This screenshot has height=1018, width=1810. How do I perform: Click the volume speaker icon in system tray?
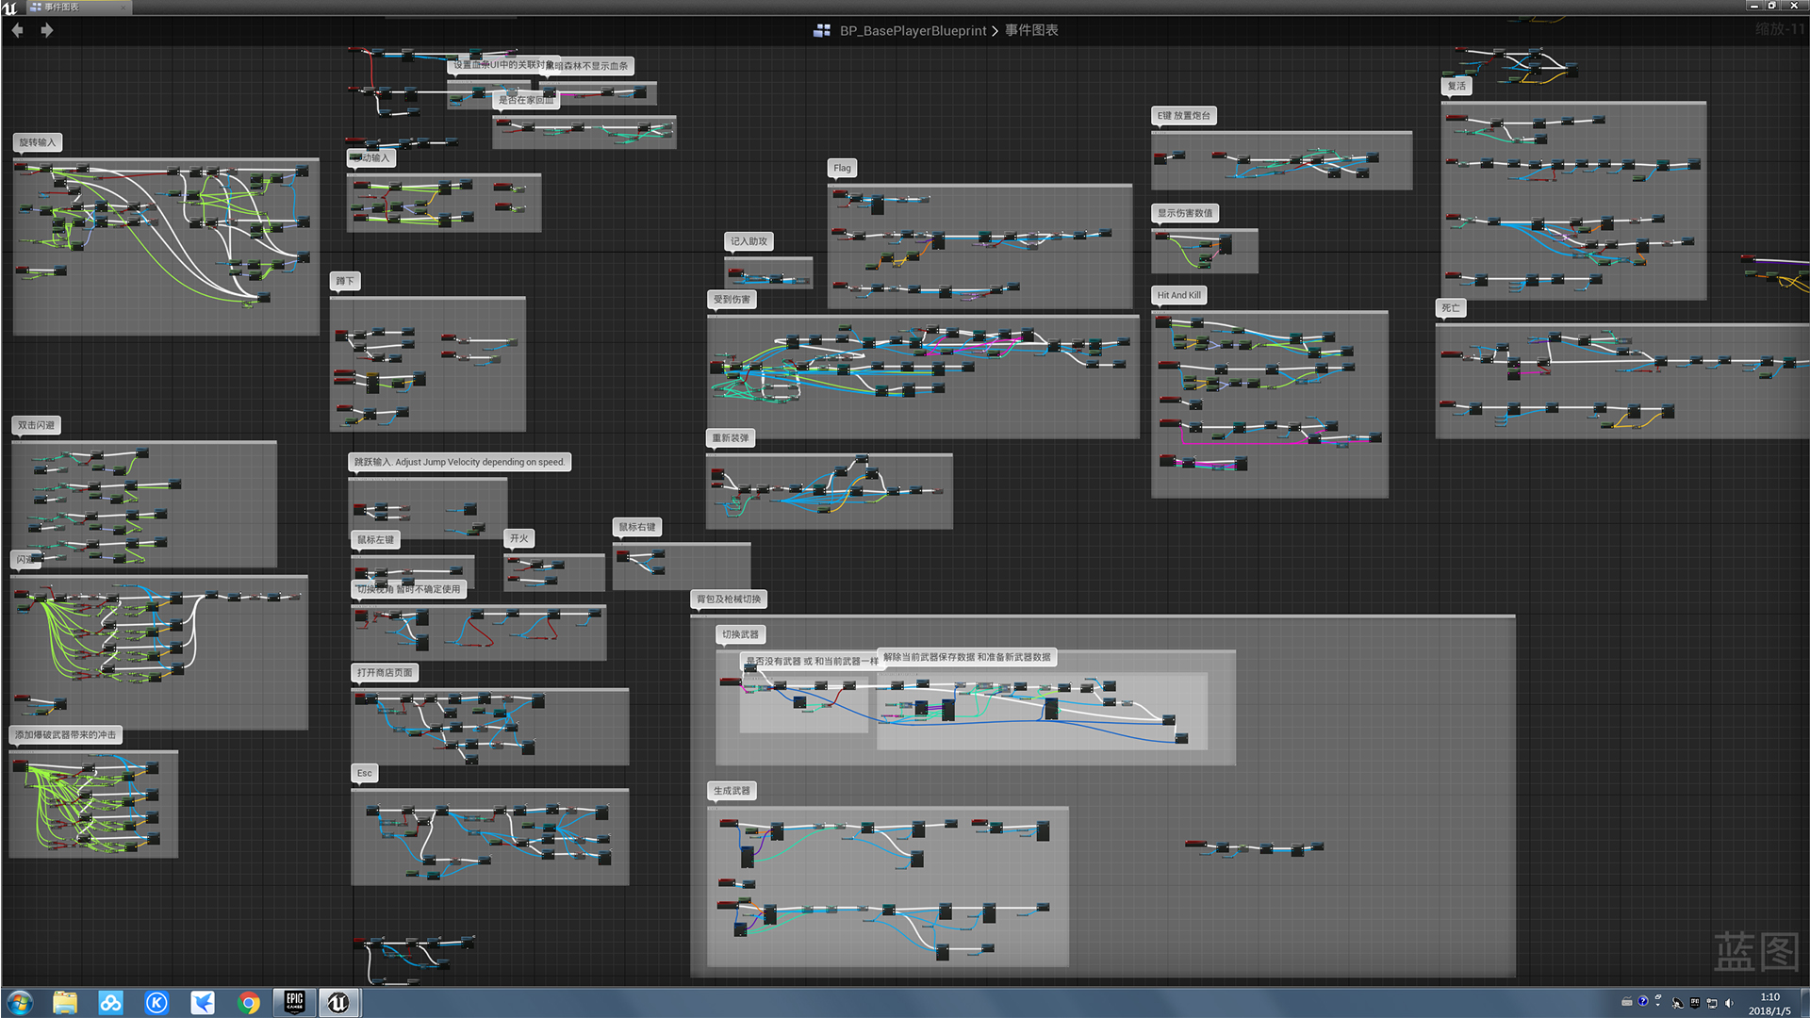(x=1729, y=1003)
